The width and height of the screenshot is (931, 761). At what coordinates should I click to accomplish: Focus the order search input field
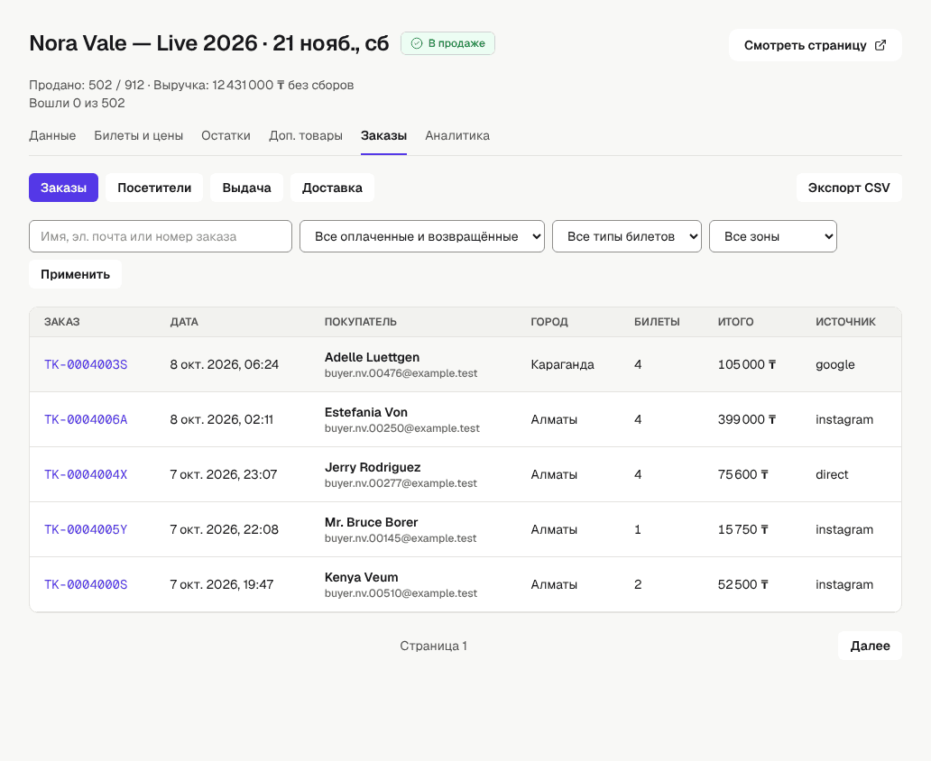(x=161, y=236)
